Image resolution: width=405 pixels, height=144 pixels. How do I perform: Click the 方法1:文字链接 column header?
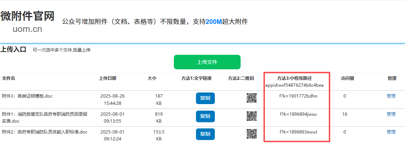[197, 78]
